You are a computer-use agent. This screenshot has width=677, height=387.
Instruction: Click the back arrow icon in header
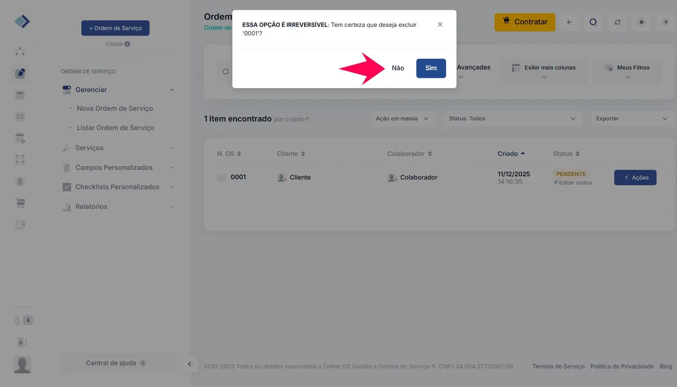click(x=570, y=22)
